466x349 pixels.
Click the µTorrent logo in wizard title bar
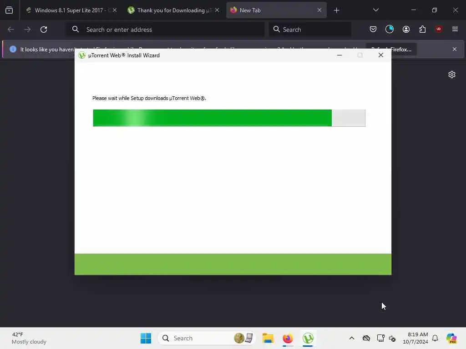pyautogui.click(x=82, y=55)
